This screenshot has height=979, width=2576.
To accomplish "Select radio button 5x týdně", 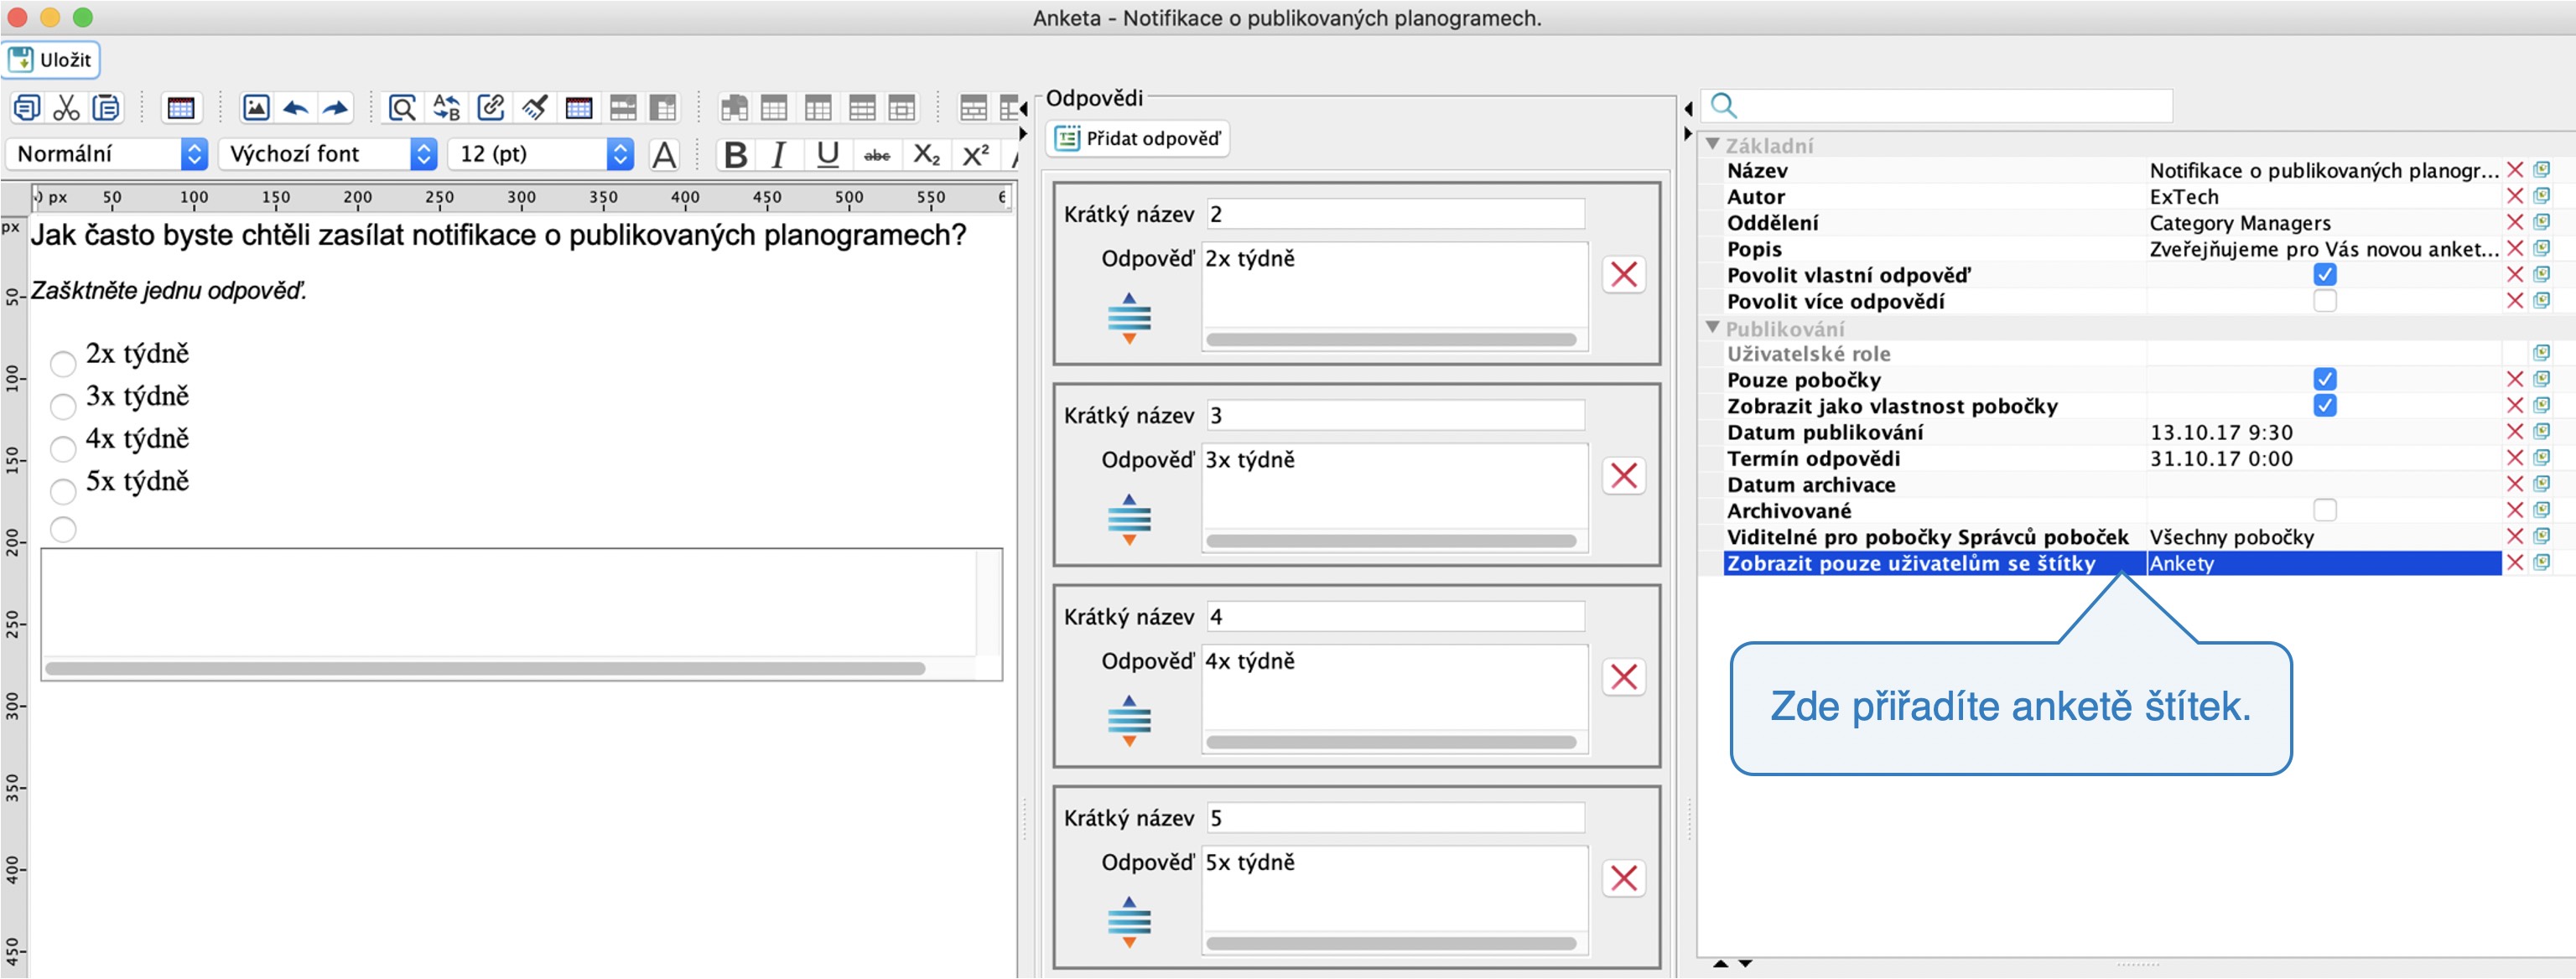I will (63, 491).
